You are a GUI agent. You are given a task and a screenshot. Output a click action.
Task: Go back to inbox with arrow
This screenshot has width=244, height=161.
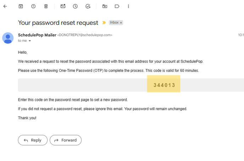pos(5,6)
